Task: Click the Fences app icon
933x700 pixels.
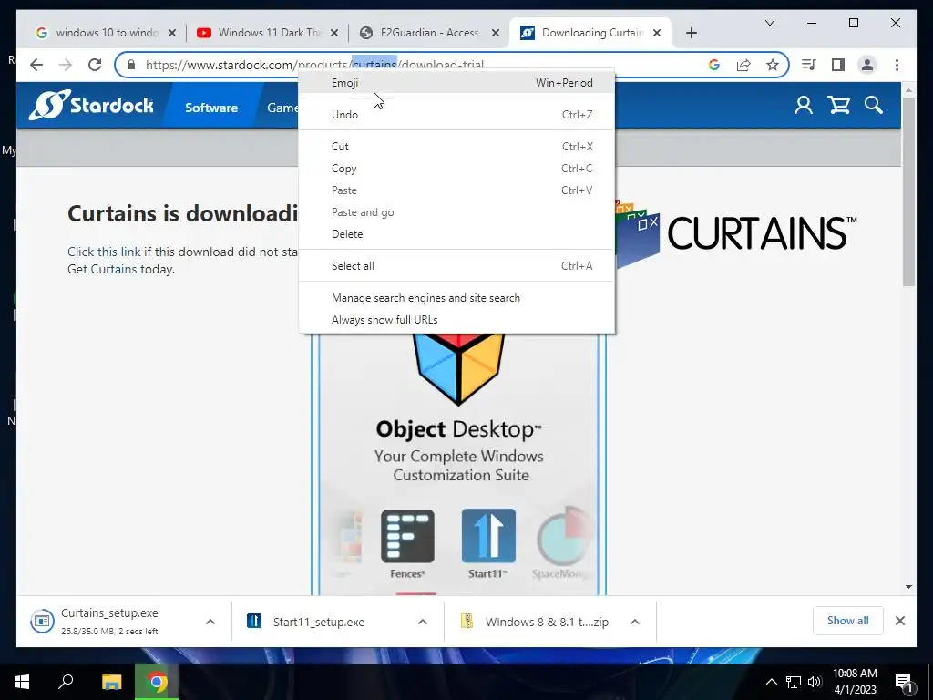Action: click(407, 536)
